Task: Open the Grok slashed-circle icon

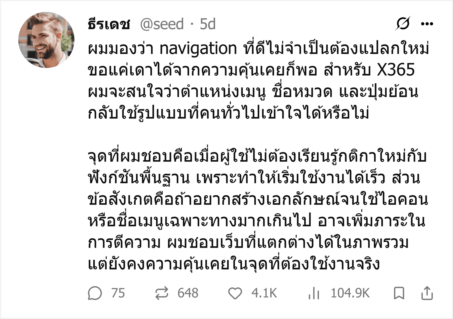Action: [x=403, y=24]
